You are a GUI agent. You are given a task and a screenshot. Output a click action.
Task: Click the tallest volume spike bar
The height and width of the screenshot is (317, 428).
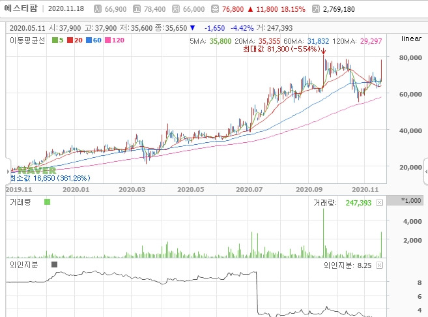(324, 233)
